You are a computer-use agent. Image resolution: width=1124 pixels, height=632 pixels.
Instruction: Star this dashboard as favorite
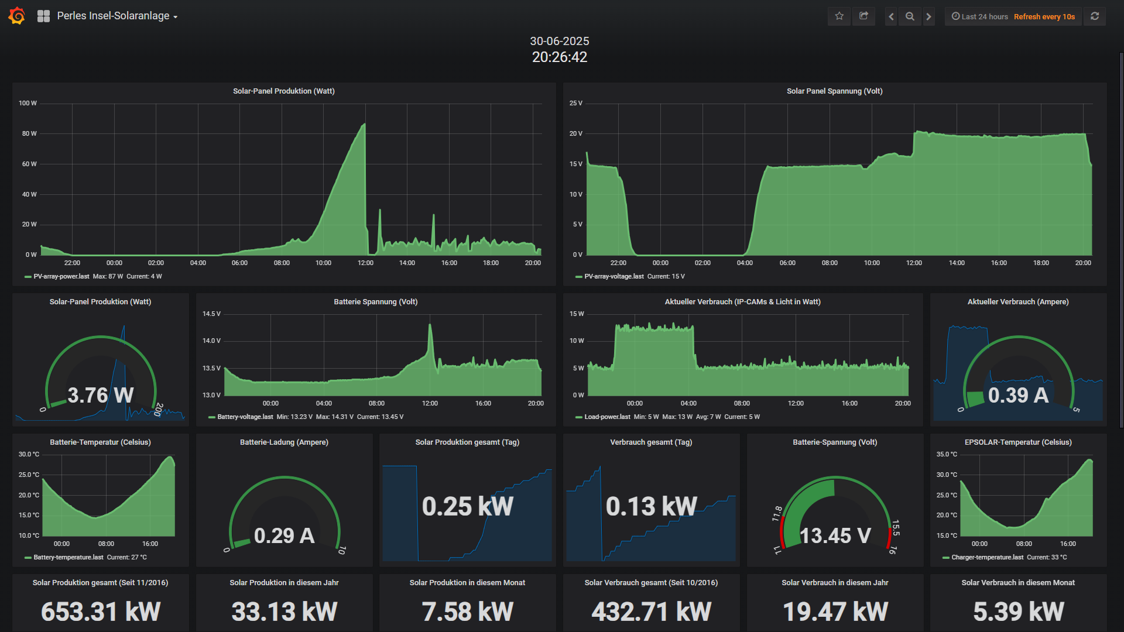coord(839,16)
